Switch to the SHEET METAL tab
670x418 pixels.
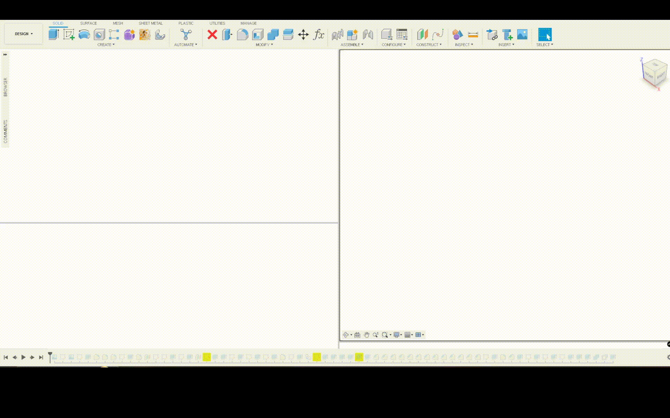tap(150, 23)
